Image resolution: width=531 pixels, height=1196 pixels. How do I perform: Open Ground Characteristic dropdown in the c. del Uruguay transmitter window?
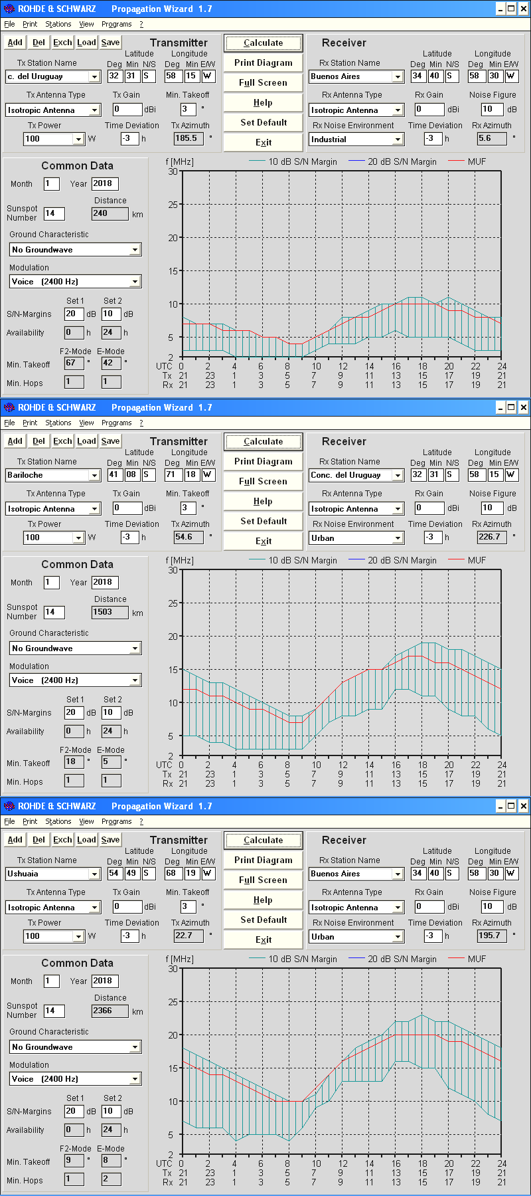[135, 250]
